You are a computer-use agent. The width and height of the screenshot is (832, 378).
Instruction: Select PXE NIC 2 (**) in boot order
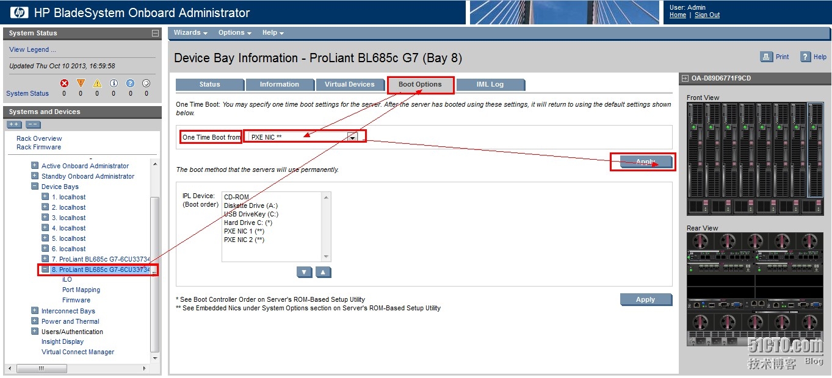[x=244, y=240]
